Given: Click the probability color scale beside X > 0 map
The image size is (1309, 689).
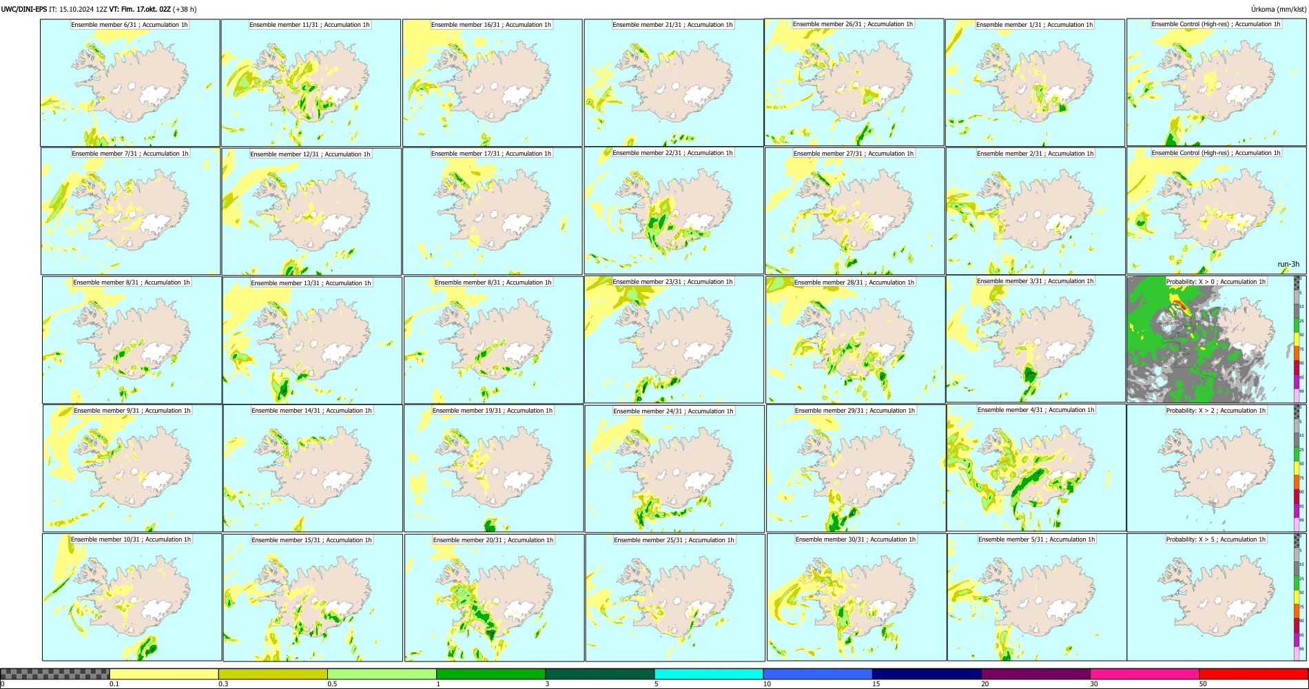Looking at the screenshot, I should [1298, 339].
